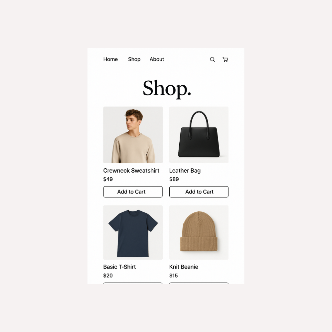Click the $15 beanie price
This screenshot has width=332, height=332.
coord(174,276)
